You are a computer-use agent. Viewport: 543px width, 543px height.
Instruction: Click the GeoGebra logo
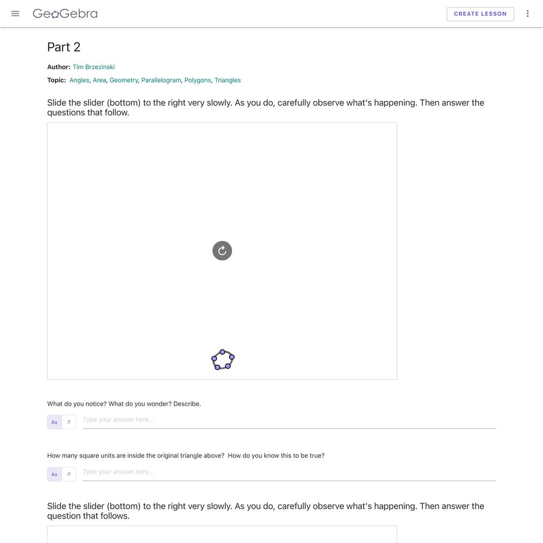click(65, 14)
